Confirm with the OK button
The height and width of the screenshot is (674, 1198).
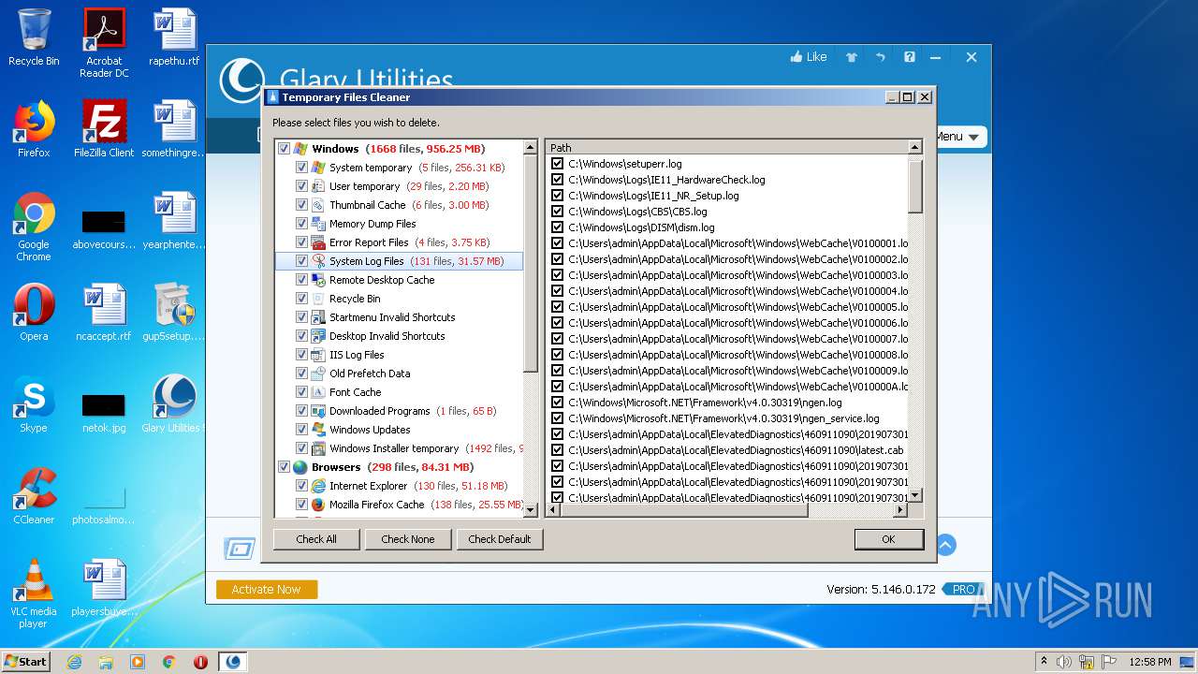(889, 539)
